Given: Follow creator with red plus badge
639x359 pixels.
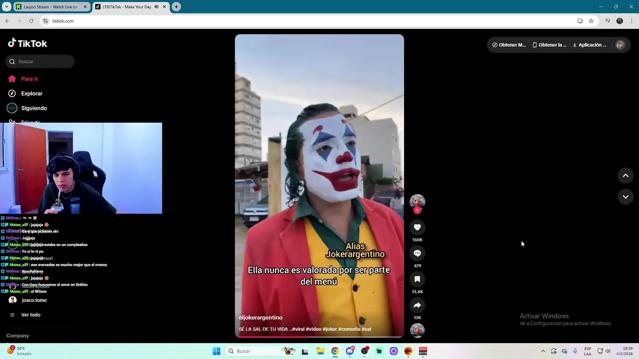Looking at the screenshot, I should pos(417,210).
